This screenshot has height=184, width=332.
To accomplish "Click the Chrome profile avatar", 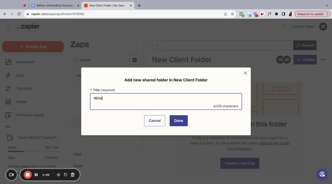I will click(x=290, y=14).
